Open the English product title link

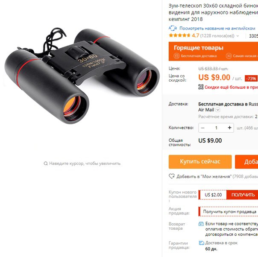tap(217, 28)
